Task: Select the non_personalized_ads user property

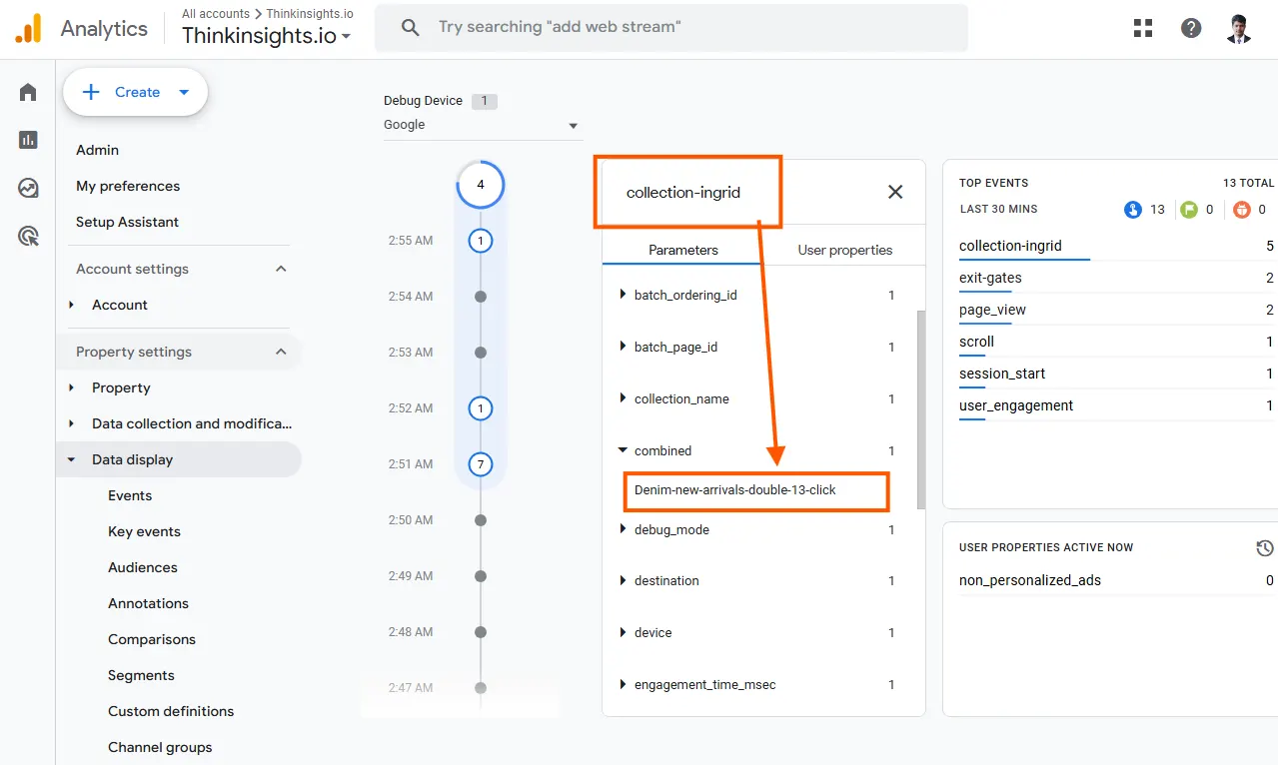Action: click(1030, 580)
